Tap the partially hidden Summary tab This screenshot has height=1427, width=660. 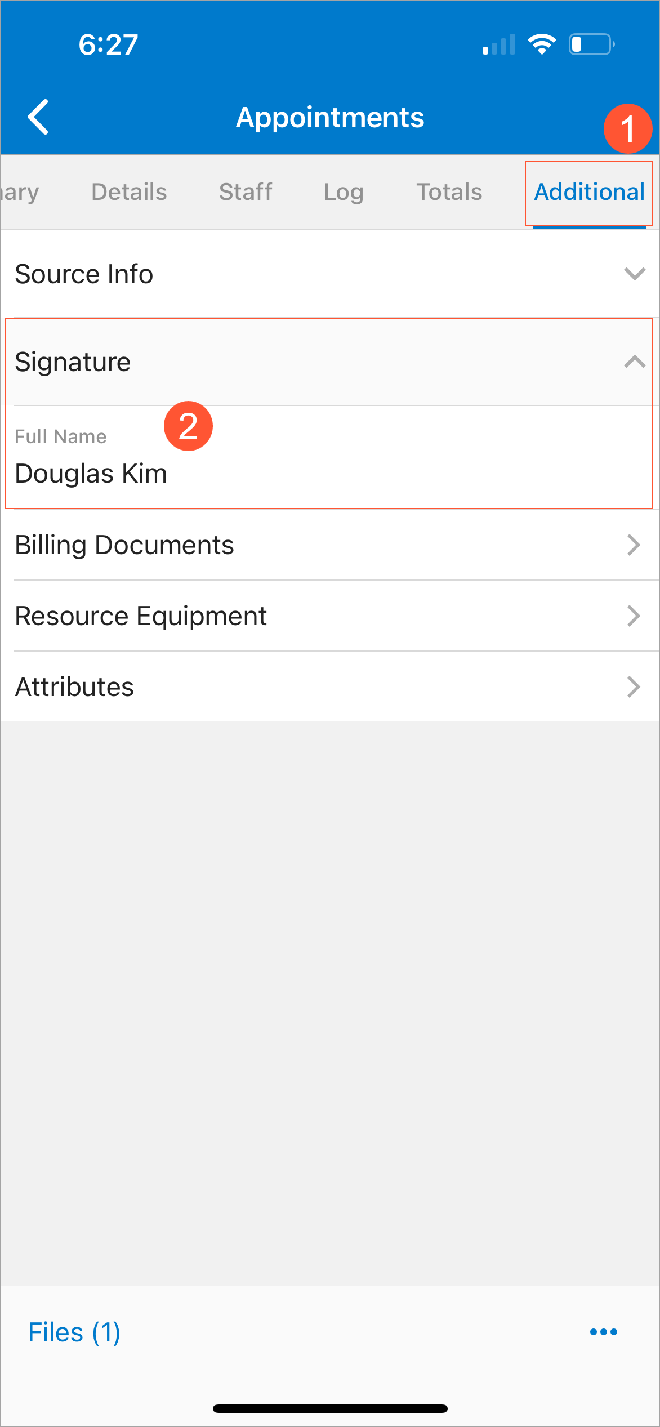19,192
